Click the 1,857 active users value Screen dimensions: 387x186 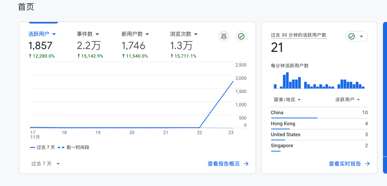40,46
